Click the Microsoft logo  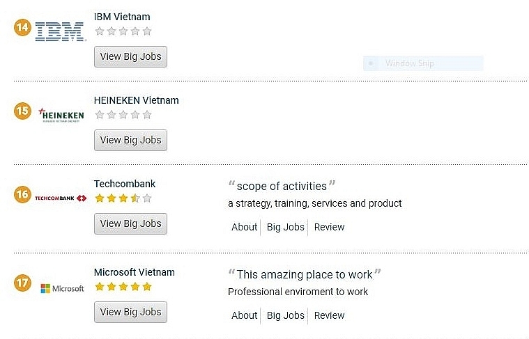coord(62,288)
